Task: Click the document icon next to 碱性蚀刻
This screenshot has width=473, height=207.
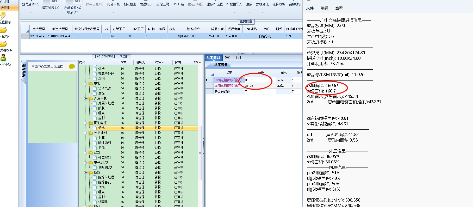Action: click(95, 143)
